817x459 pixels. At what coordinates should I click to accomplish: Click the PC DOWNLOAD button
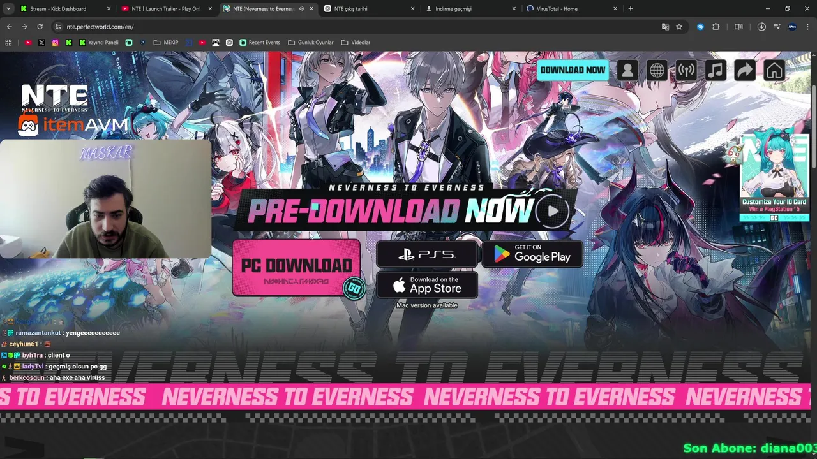coord(296,268)
